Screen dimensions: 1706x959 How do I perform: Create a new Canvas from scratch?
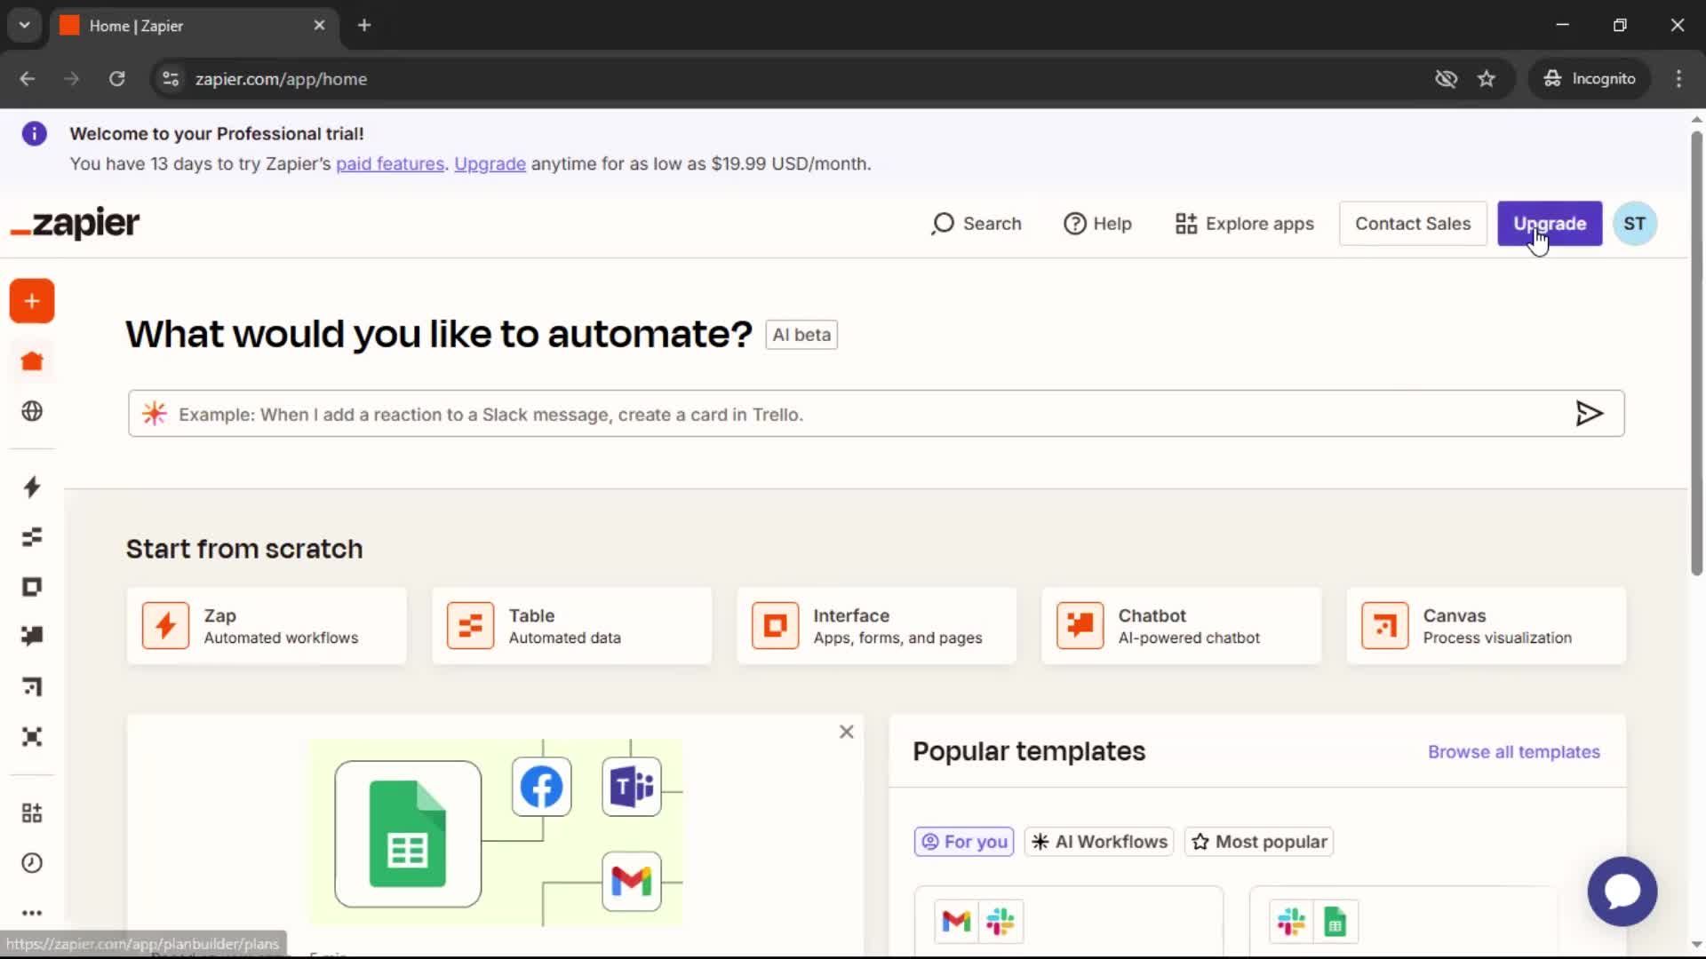coord(1486,626)
